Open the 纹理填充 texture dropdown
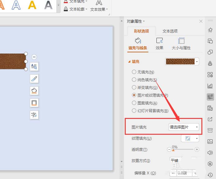The height and width of the screenshot is (179, 216). pyautogui.click(x=190, y=138)
